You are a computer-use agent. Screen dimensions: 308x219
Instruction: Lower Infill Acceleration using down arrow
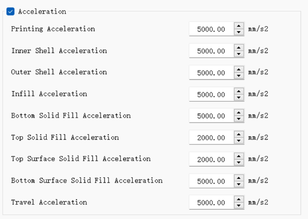(x=239, y=97)
